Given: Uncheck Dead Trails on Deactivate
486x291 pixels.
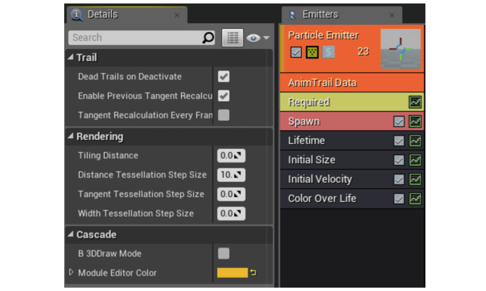Looking at the screenshot, I should (223, 76).
